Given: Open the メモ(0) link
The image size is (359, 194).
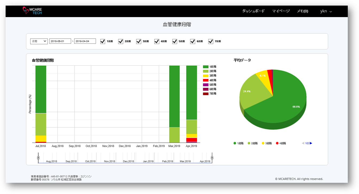Looking at the screenshot, I should [302, 11].
